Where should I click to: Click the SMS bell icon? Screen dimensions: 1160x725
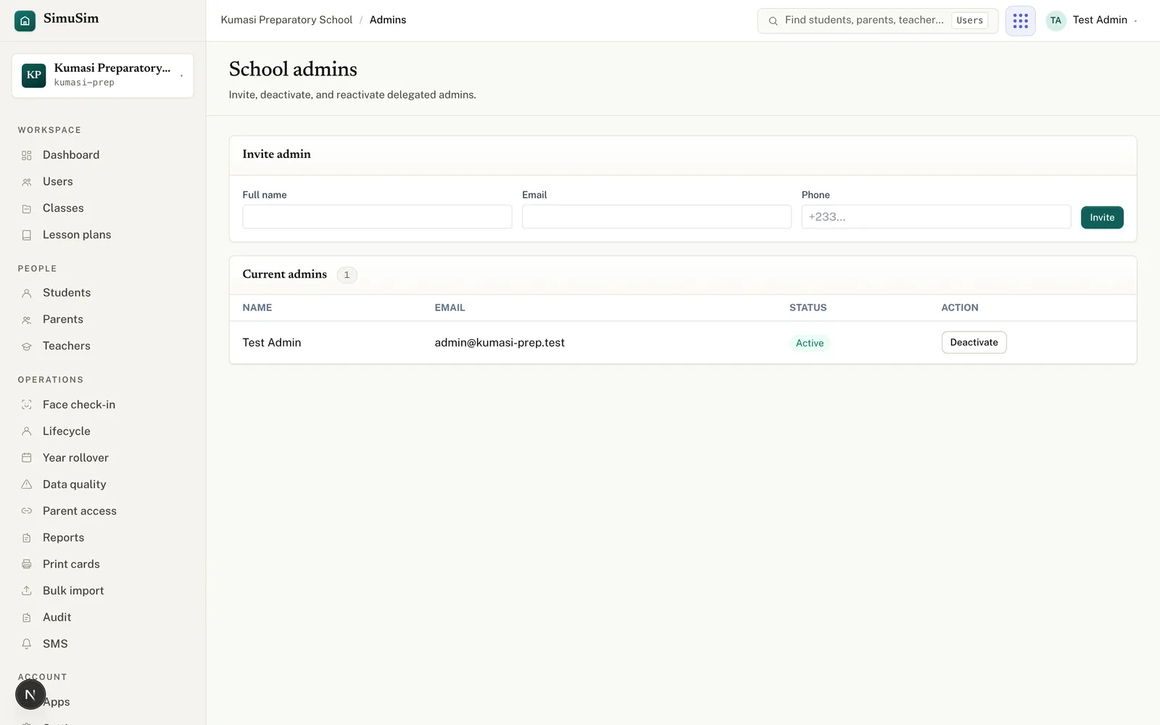pos(27,644)
